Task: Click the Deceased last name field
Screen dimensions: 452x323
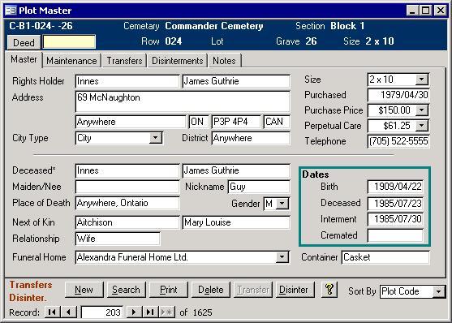Action: pyautogui.click(x=127, y=170)
